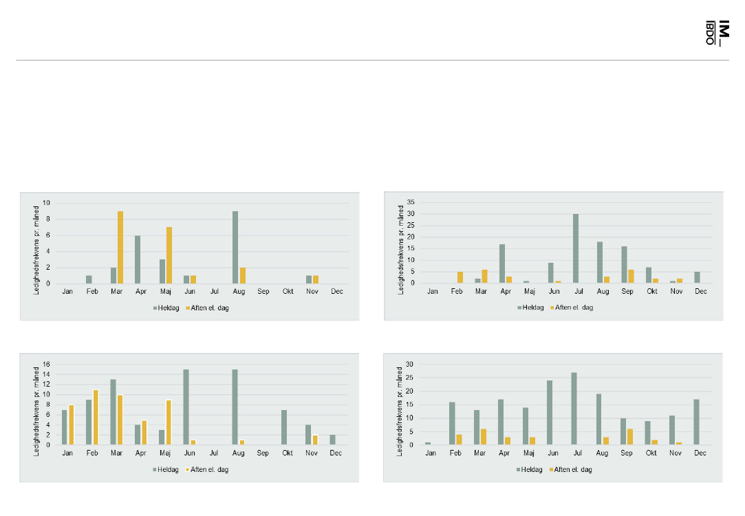Viewport: 745px width, 516px height.
Task: Select the 'Heldag' legend text in bottom-right chart
Action: [x=532, y=470]
